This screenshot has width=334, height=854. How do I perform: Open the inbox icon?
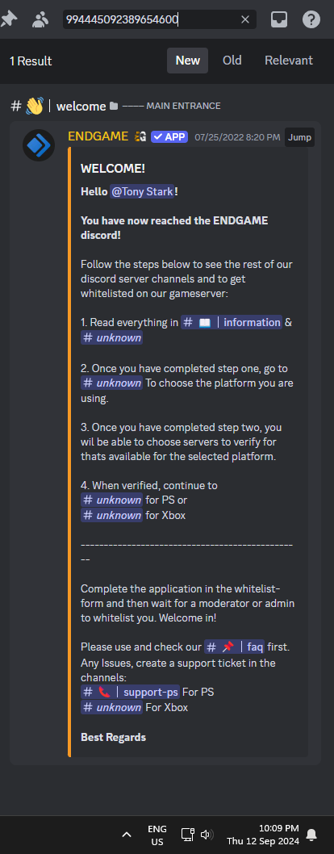279,19
